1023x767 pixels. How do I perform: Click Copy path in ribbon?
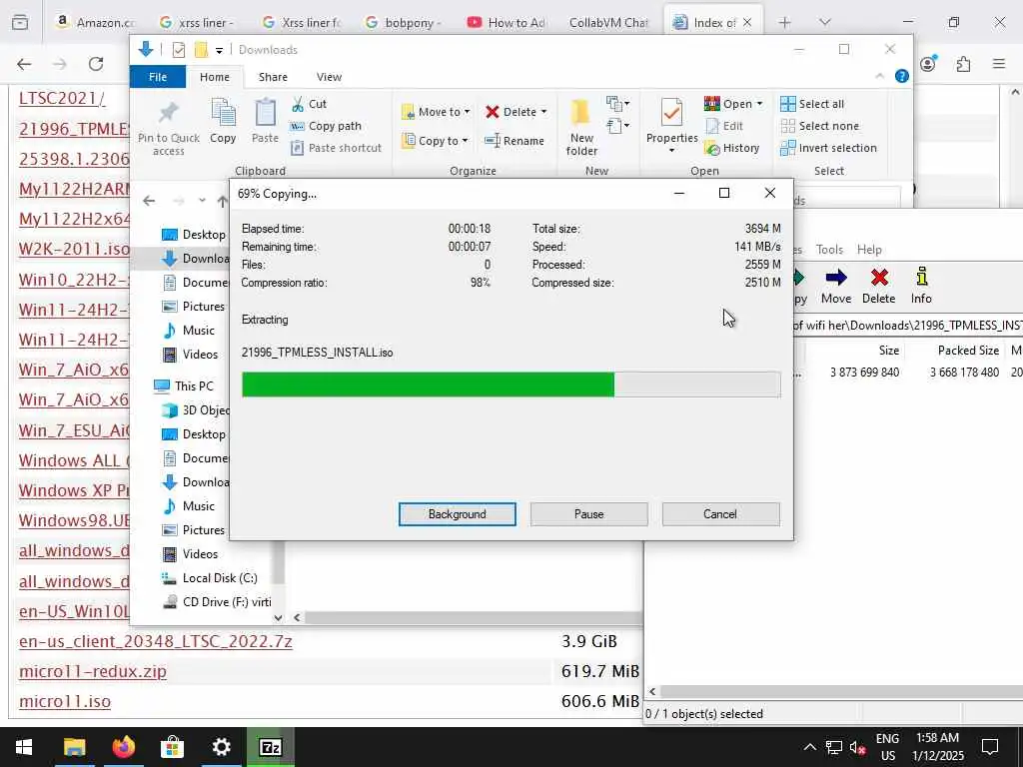[x=326, y=126]
